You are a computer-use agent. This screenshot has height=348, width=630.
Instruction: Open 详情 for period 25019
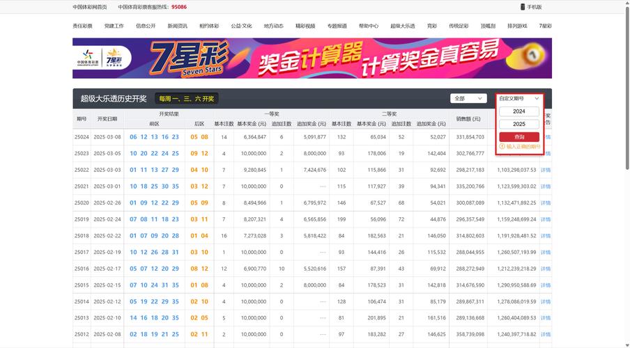pos(546,219)
